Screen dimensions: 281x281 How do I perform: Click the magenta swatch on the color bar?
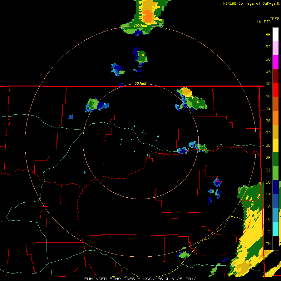point(276,62)
